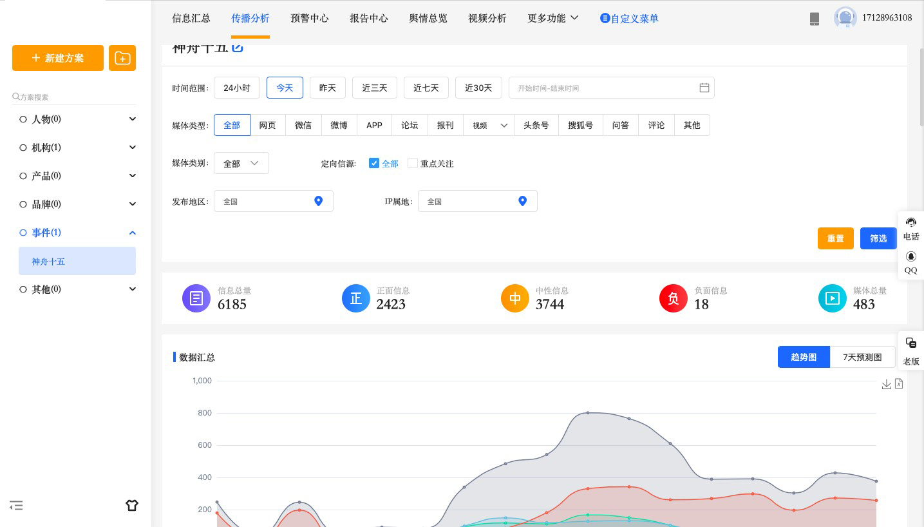Image resolution: width=924 pixels, height=527 pixels.
Task: Switch to 趋势图 chart view
Action: pyautogui.click(x=804, y=357)
